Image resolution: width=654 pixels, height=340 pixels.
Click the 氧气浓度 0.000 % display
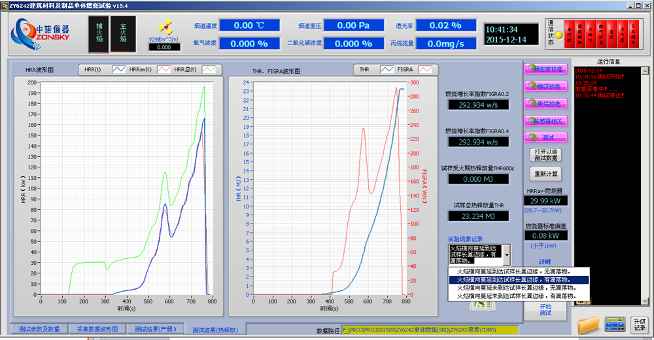249,43
